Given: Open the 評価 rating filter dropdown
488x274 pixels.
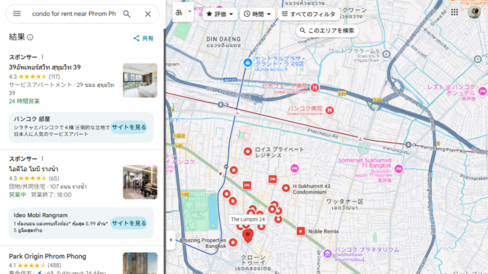Looking at the screenshot, I should click(x=220, y=14).
